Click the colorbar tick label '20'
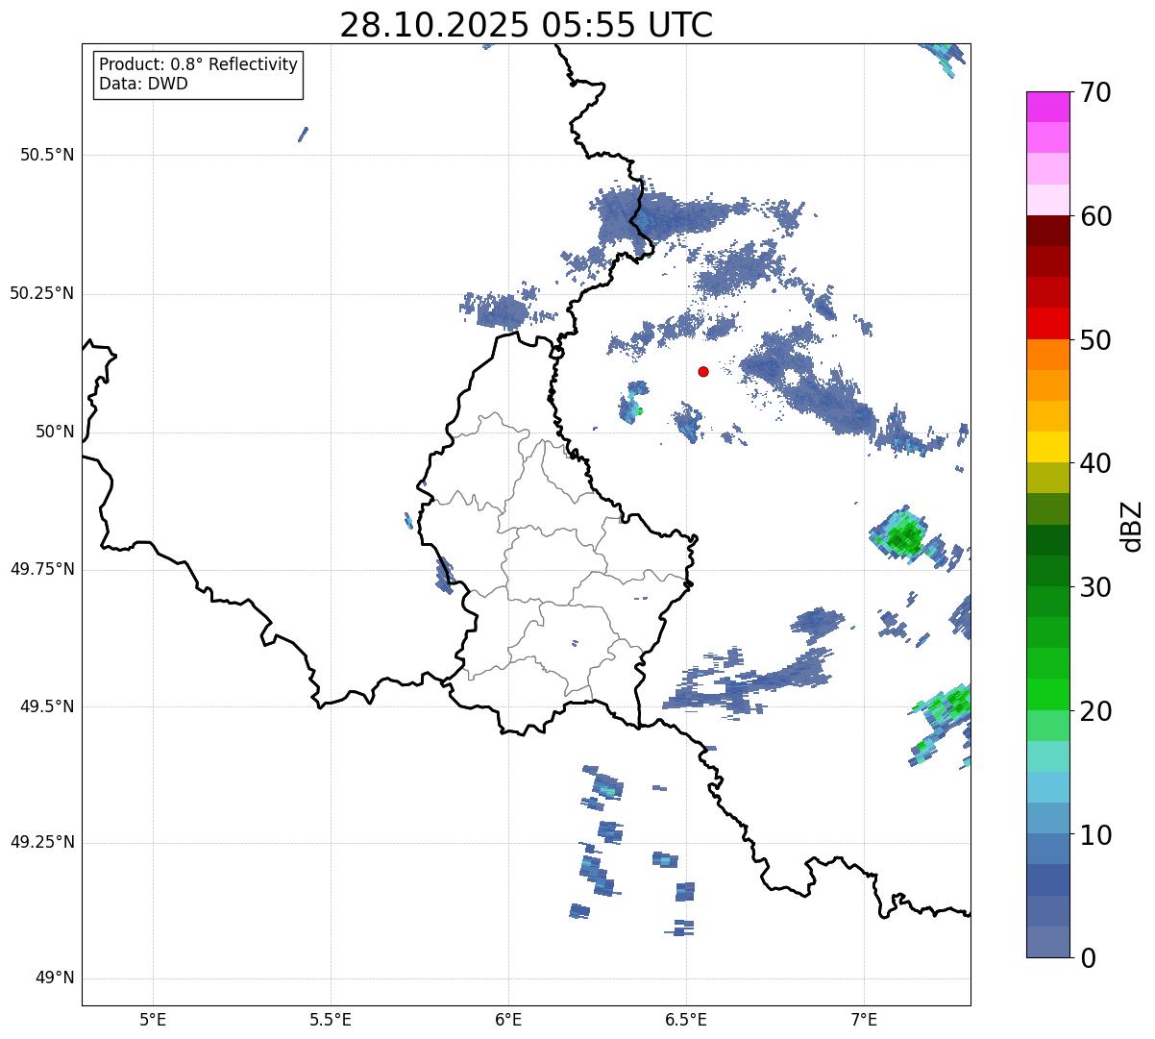 [x=1095, y=711]
